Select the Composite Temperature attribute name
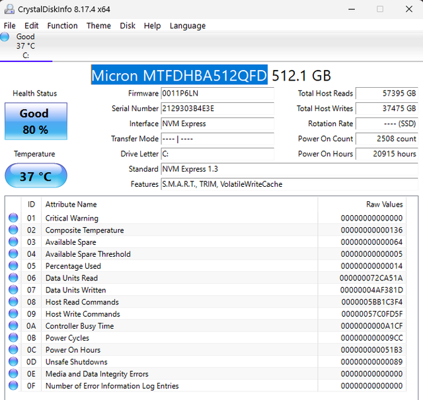Screen dimensions: 423x400 pyautogui.click(x=85, y=230)
